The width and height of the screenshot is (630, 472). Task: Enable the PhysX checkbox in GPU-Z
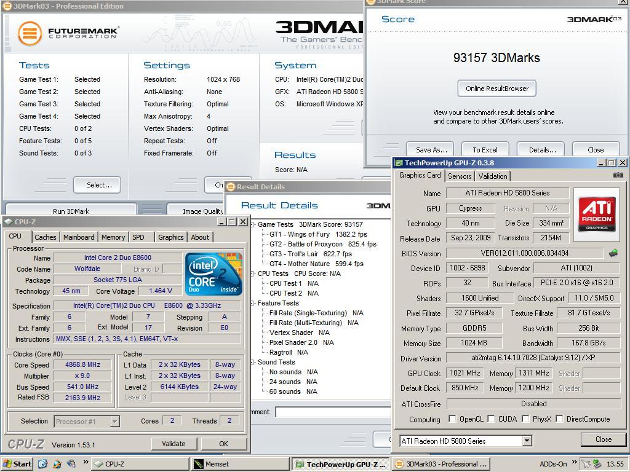[525, 419]
